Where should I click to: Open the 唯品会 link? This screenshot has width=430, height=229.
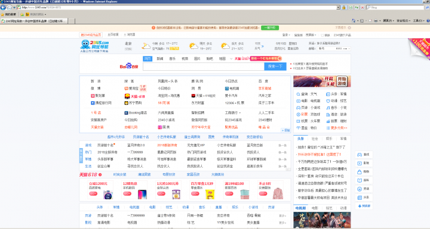(x=264, y=127)
